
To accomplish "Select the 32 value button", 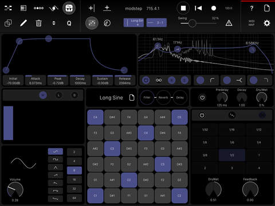I will coord(74,189).
